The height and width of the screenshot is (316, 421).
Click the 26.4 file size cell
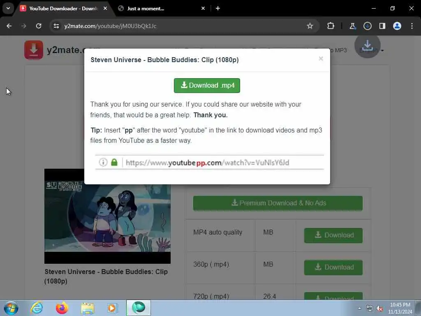[270, 296]
